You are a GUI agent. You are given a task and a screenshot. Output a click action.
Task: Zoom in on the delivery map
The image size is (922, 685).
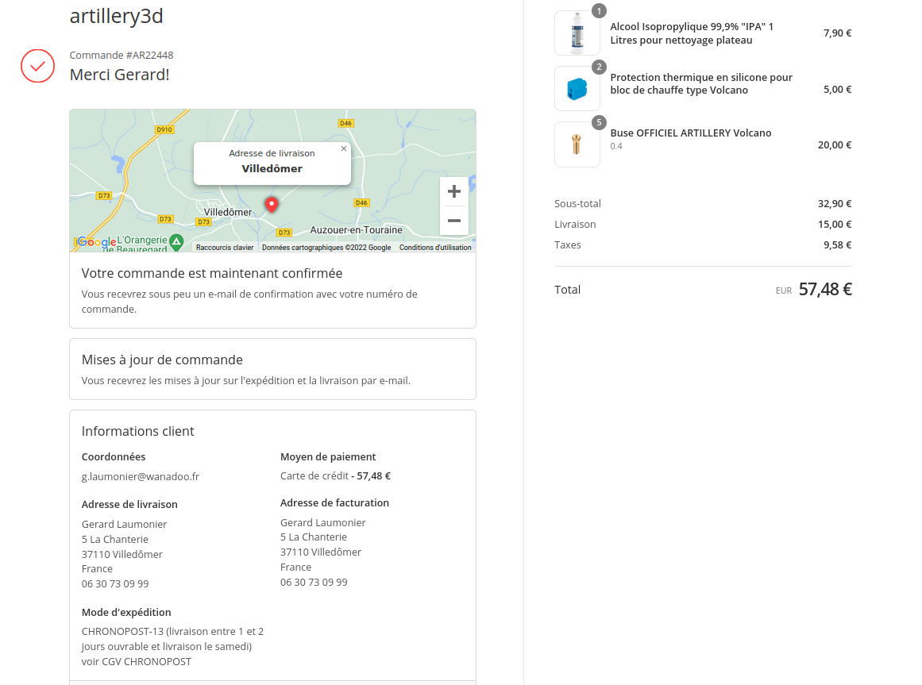pos(453,191)
